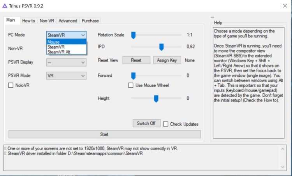The image size is (292, 176).
Task: Enable the Check Updates checkbox
Action: tap(165, 124)
